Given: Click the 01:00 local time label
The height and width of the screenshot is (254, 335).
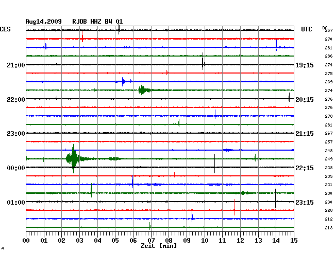Looking at the screenshot, I should (x=16, y=202).
